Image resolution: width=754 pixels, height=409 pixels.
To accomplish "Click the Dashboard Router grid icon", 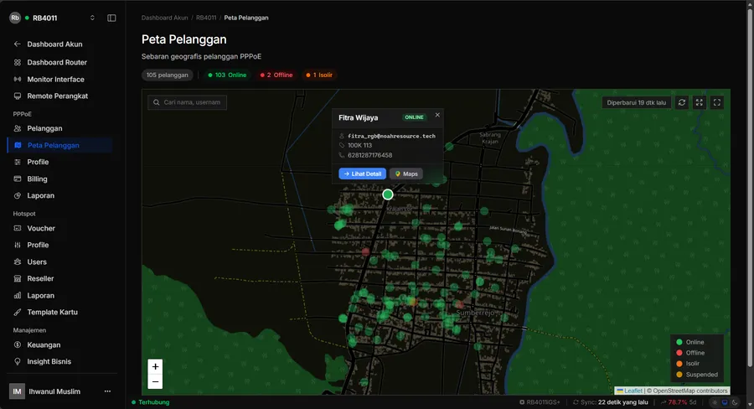I will pos(18,62).
